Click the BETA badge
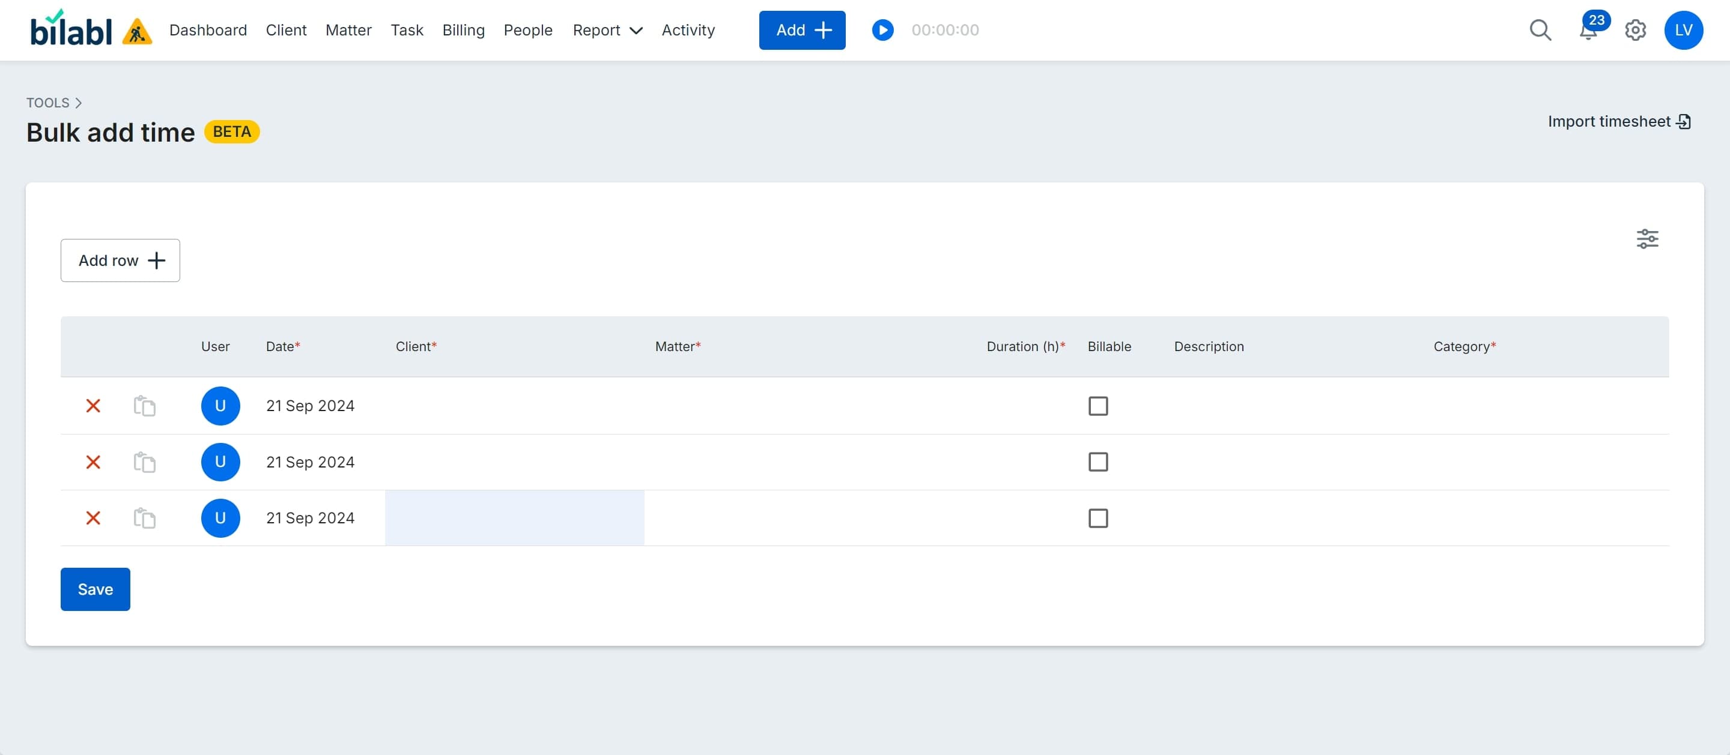 point(232,131)
